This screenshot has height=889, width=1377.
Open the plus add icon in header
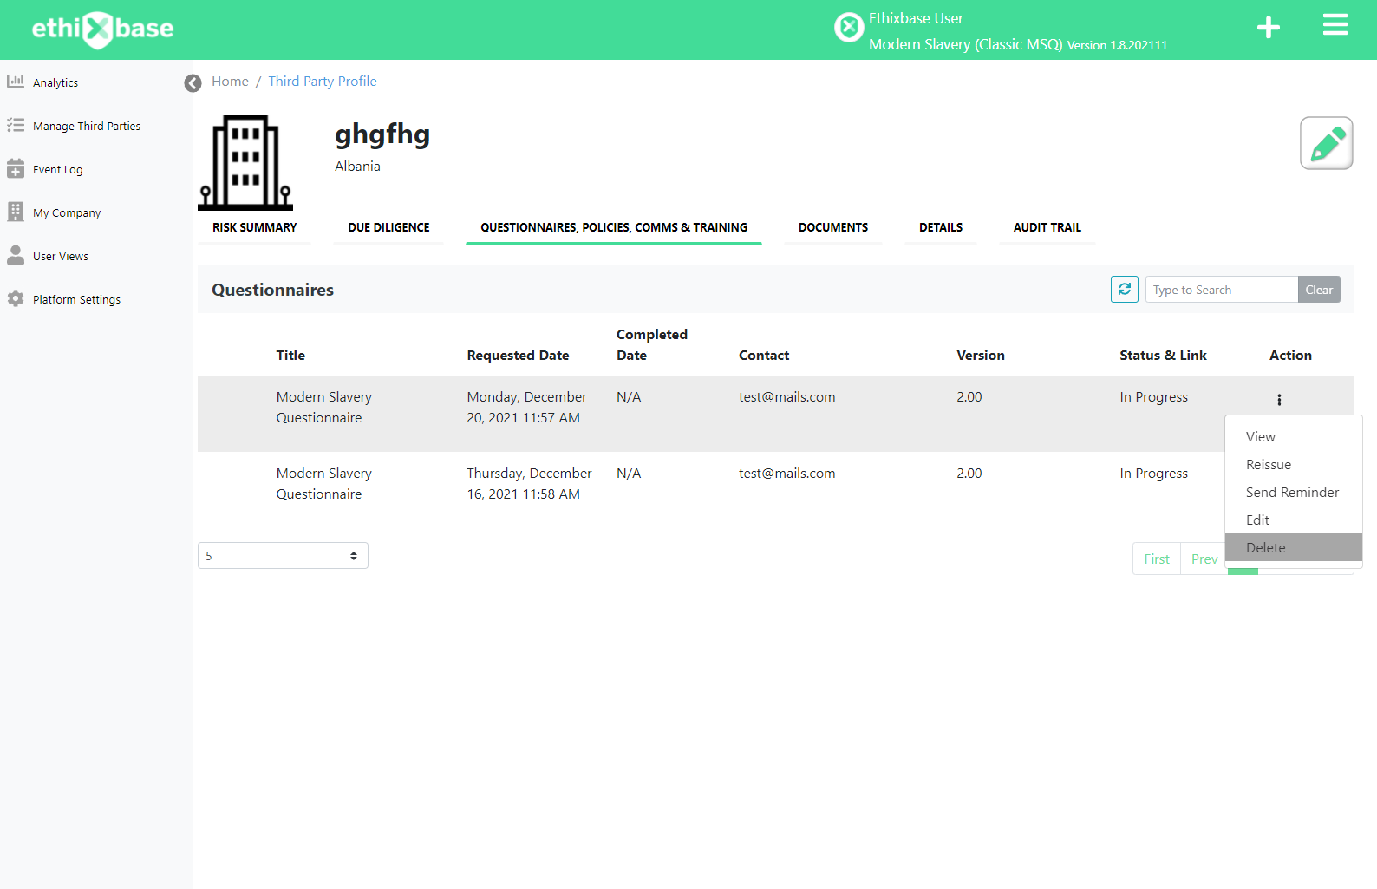[1268, 28]
